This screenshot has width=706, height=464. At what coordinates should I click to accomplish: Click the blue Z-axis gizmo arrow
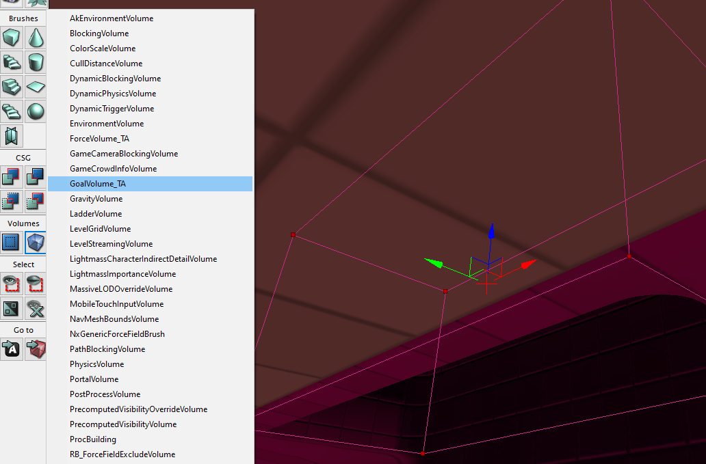pyautogui.click(x=490, y=233)
